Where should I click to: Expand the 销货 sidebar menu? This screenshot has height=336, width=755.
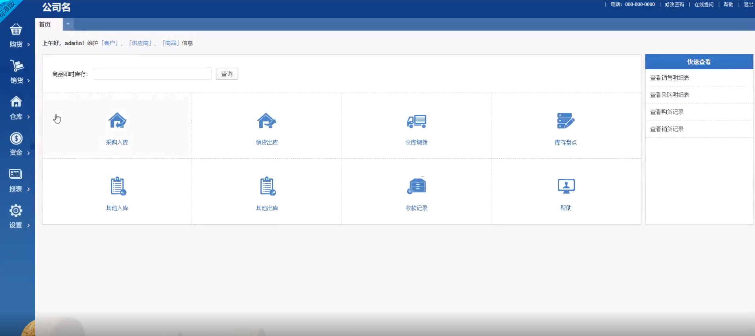17,72
